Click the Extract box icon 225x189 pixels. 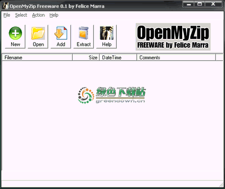(x=84, y=33)
